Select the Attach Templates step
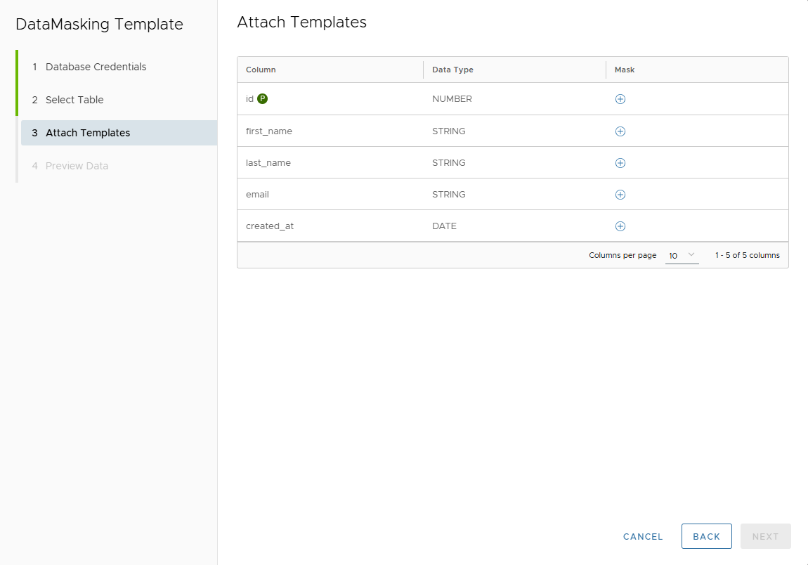808x565 pixels. click(88, 133)
